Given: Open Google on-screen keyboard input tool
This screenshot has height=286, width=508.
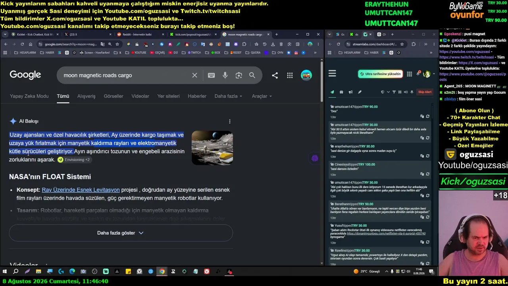Looking at the screenshot, I should pyautogui.click(x=211, y=75).
